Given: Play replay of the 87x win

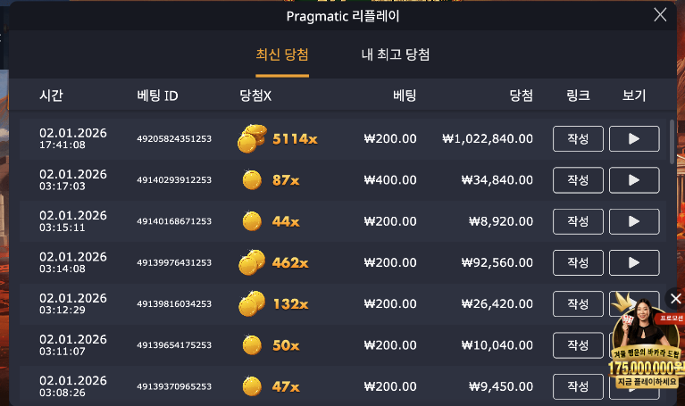Looking at the screenshot, I should [x=634, y=180].
